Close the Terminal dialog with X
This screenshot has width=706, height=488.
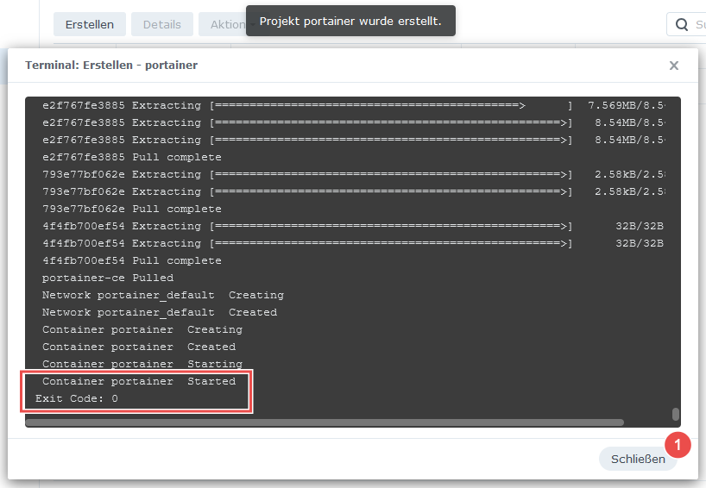pos(673,66)
